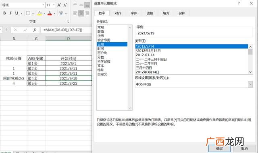This screenshot has height=153, width=258.
Task: Open borders dropdown arrow
Action: pyautogui.click(x=33, y=13)
